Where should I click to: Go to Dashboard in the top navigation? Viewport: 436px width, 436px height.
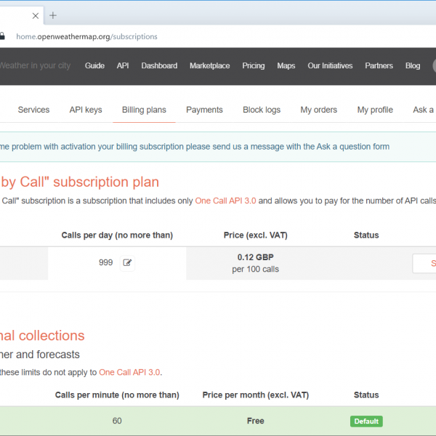pyautogui.click(x=159, y=65)
